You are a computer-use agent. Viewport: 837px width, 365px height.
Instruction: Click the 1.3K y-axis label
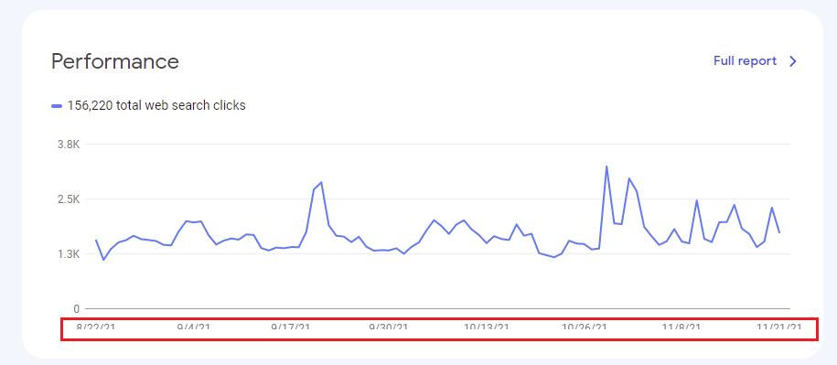tap(69, 254)
